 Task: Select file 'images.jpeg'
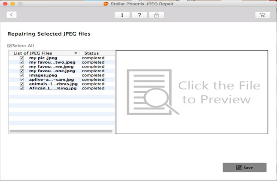pyautogui.click(x=43, y=75)
